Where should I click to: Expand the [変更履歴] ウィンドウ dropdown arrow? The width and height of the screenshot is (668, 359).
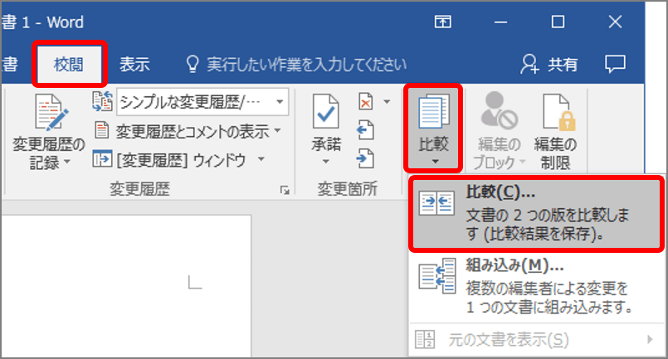pyautogui.click(x=261, y=159)
